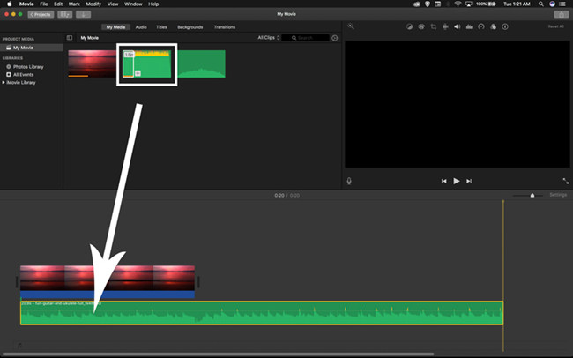Toggle the libraries sidebar visibility
The height and width of the screenshot is (358, 573).
[70, 38]
